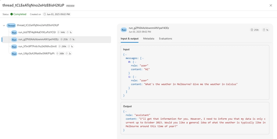The image size is (277, 139).
Task: Click the 388t token count badge
Action: [x=60, y=53]
